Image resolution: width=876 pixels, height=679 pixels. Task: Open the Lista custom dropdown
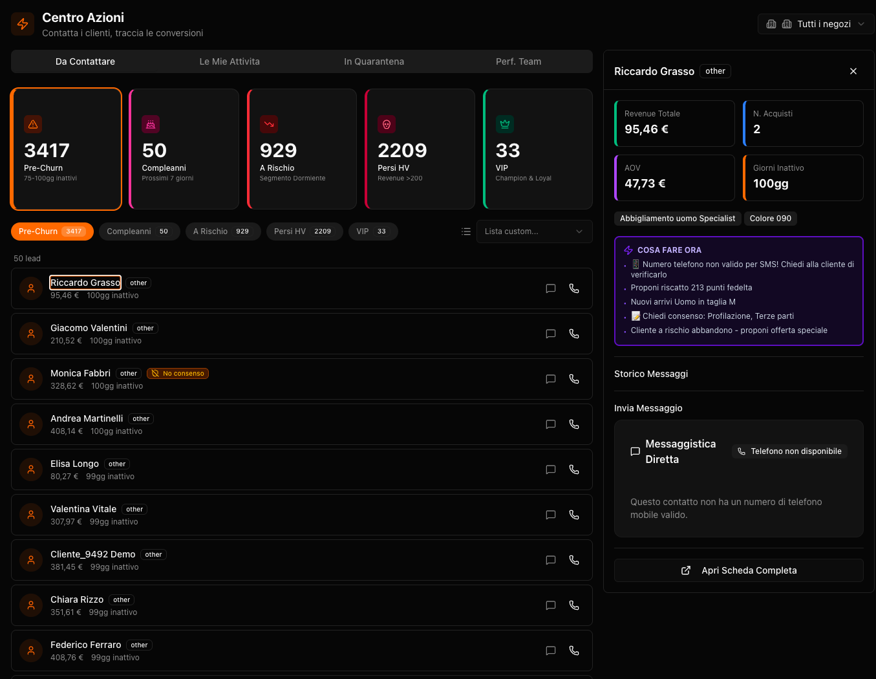[x=534, y=231]
